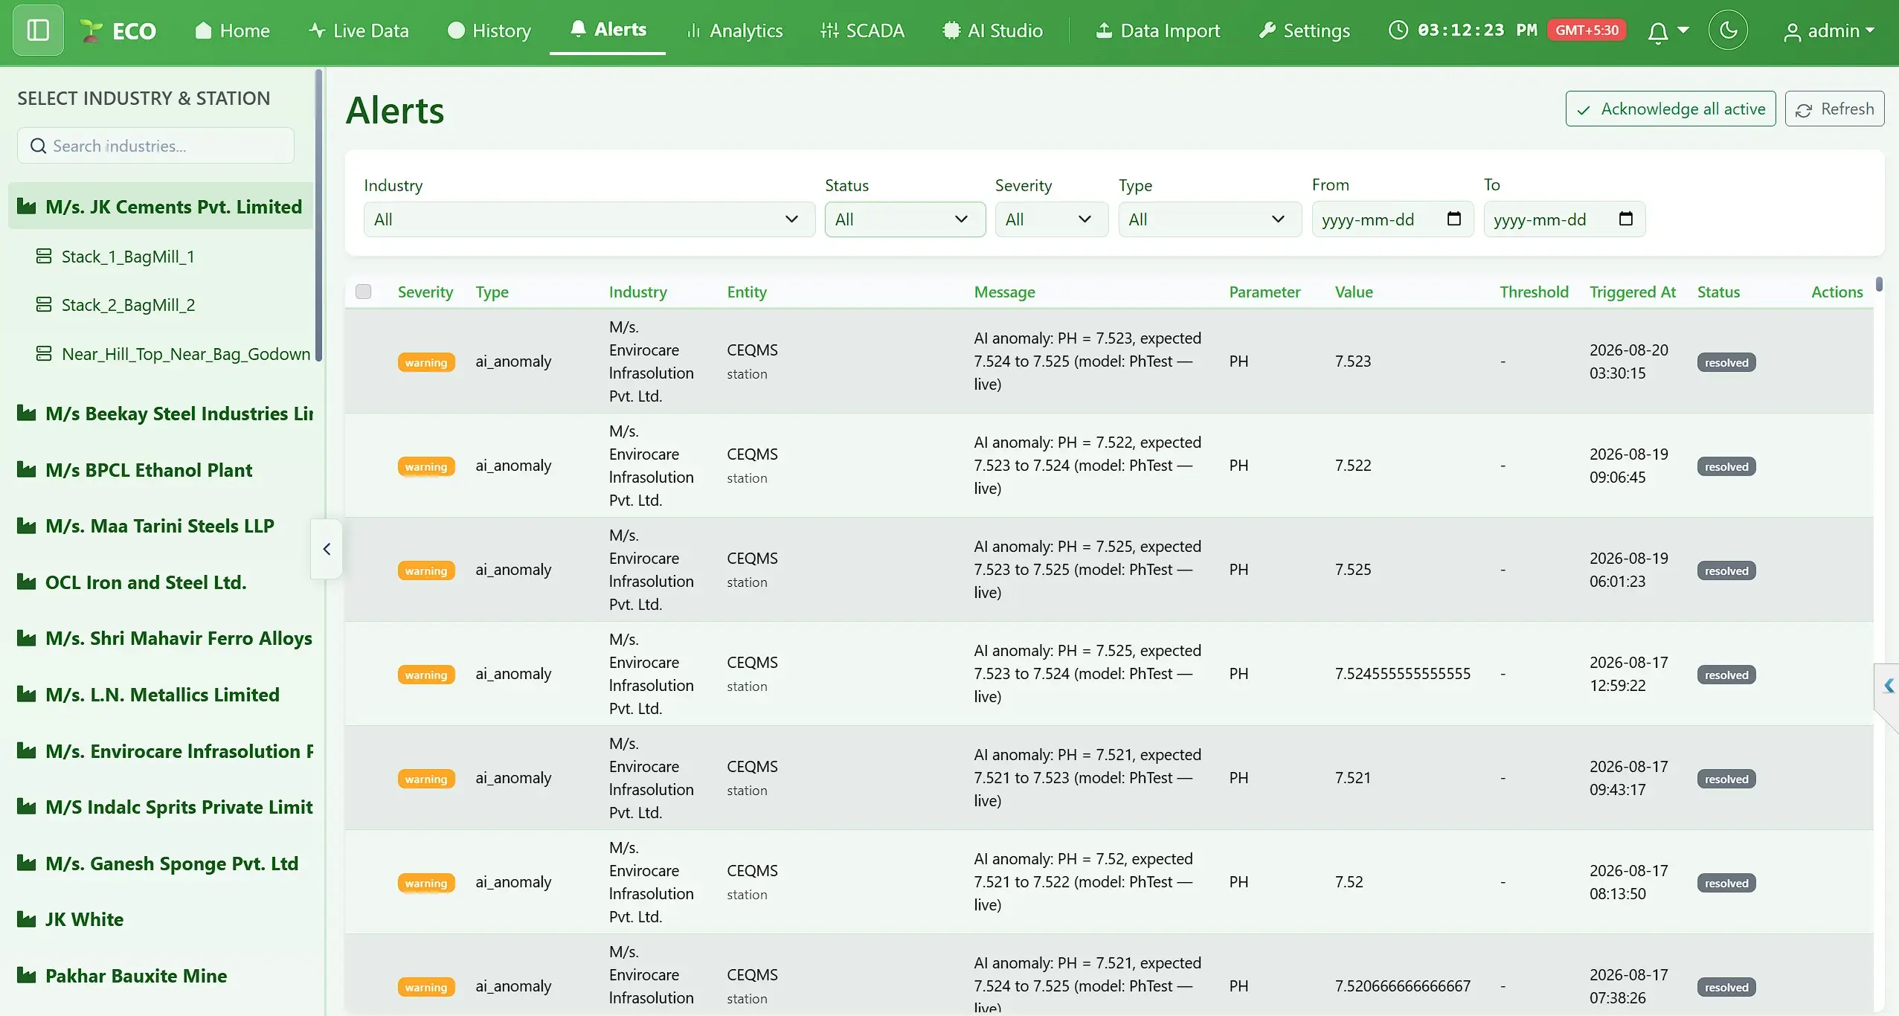Expand M/S Indalc Sprits Private Limited
The height and width of the screenshot is (1016, 1899).
[164, 807]
